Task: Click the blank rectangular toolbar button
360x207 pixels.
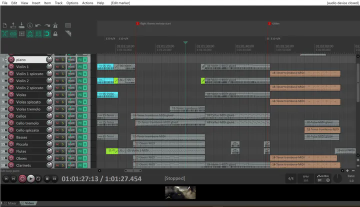Action: pyautogui.click(x=68, y=25)
